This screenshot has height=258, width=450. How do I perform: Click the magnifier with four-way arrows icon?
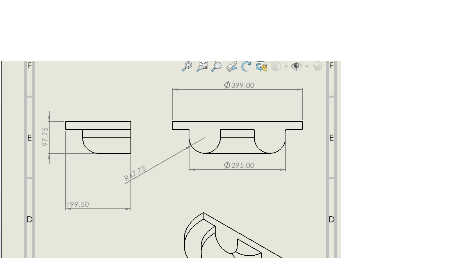point(187,66)
